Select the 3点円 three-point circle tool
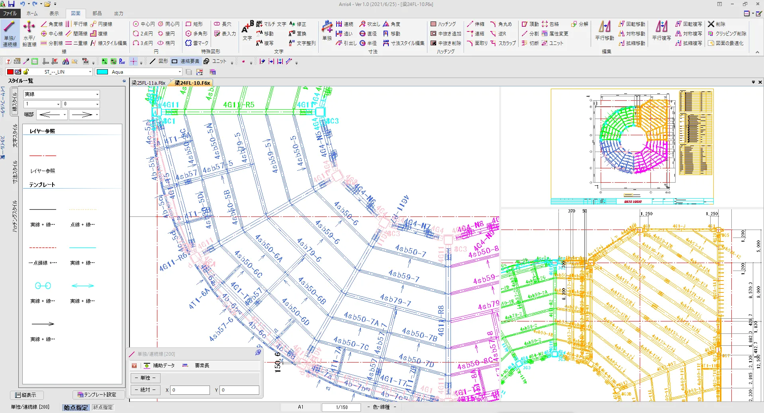The image size is (764, 413). click(143, 43)
